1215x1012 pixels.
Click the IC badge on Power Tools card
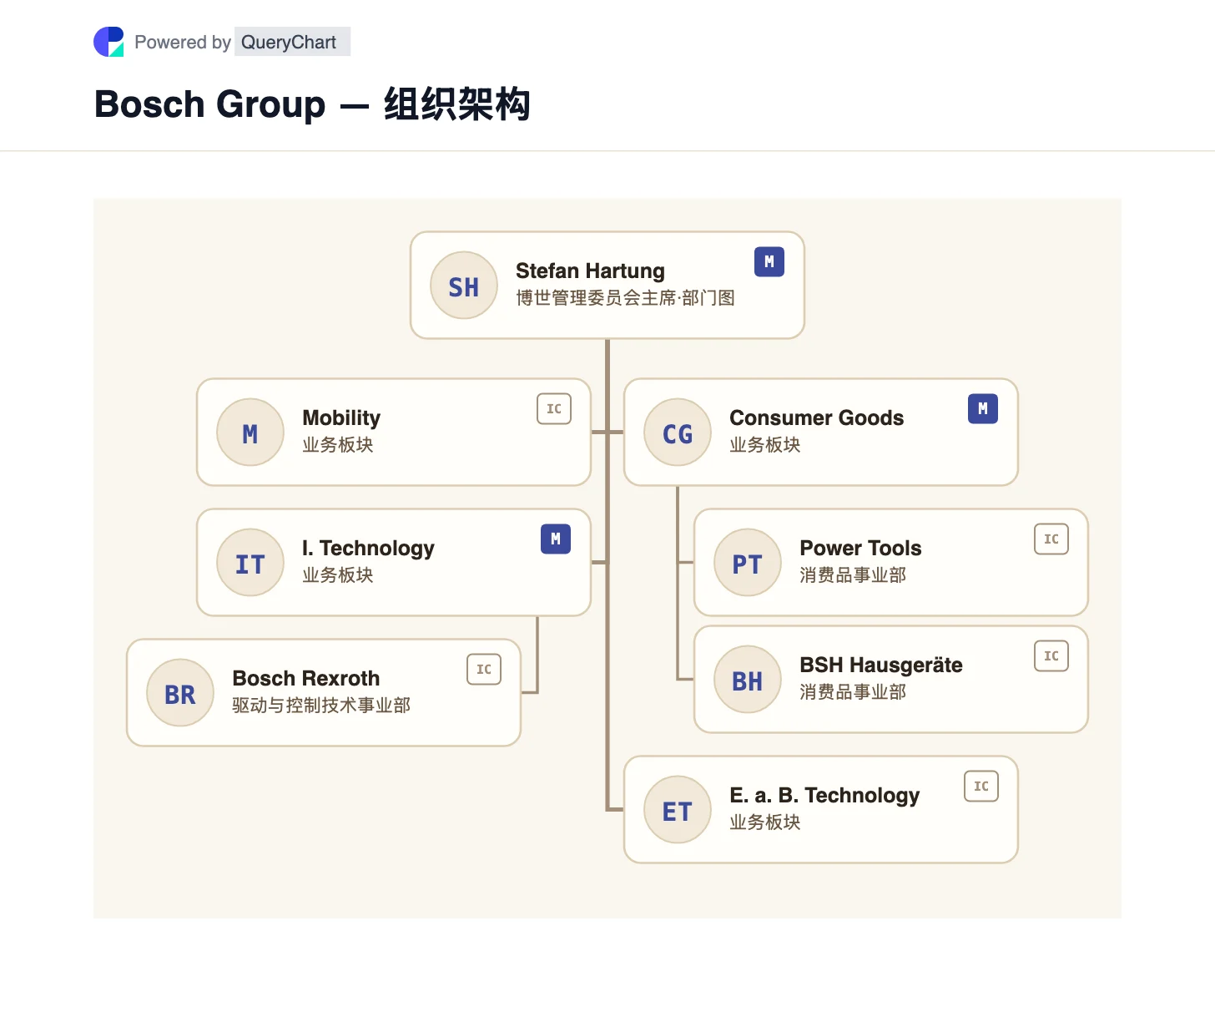coord(1051,539)
